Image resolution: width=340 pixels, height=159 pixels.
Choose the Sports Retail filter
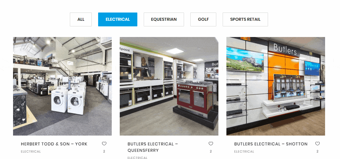(245, 19)
